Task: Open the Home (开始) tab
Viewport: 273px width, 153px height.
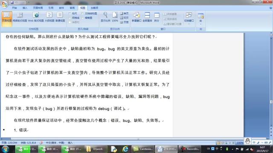Action: coord(14,8)
